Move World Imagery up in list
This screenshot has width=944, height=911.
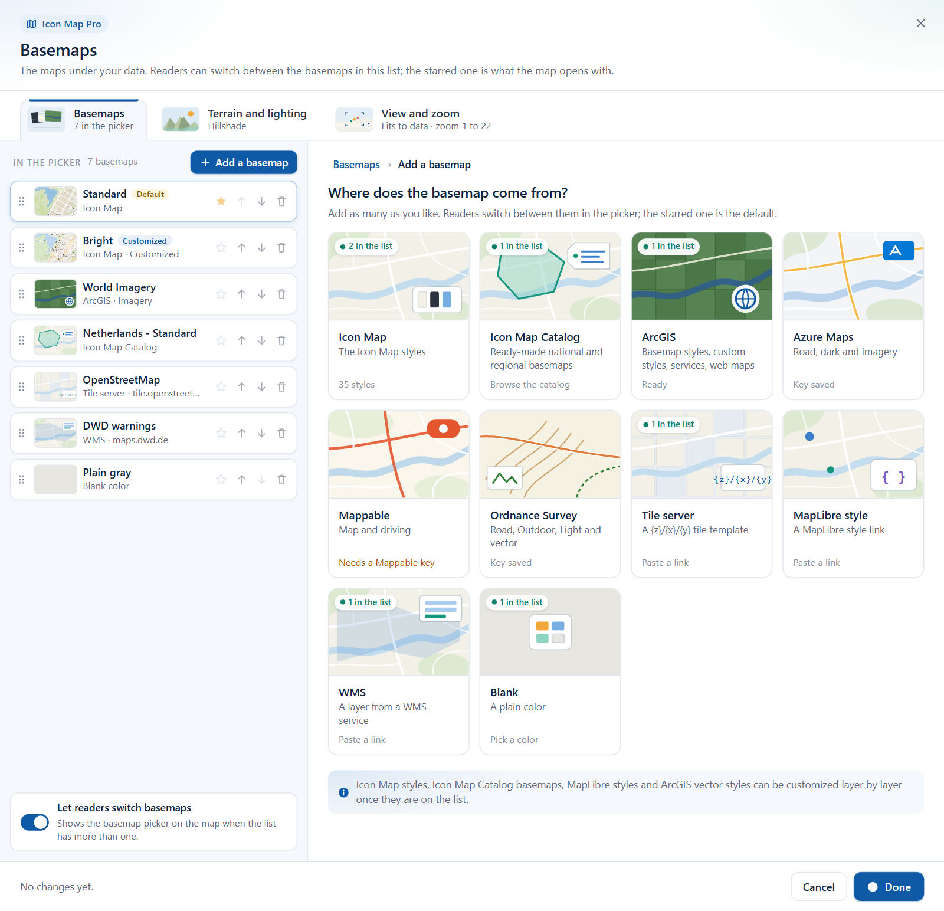(242, 294)
